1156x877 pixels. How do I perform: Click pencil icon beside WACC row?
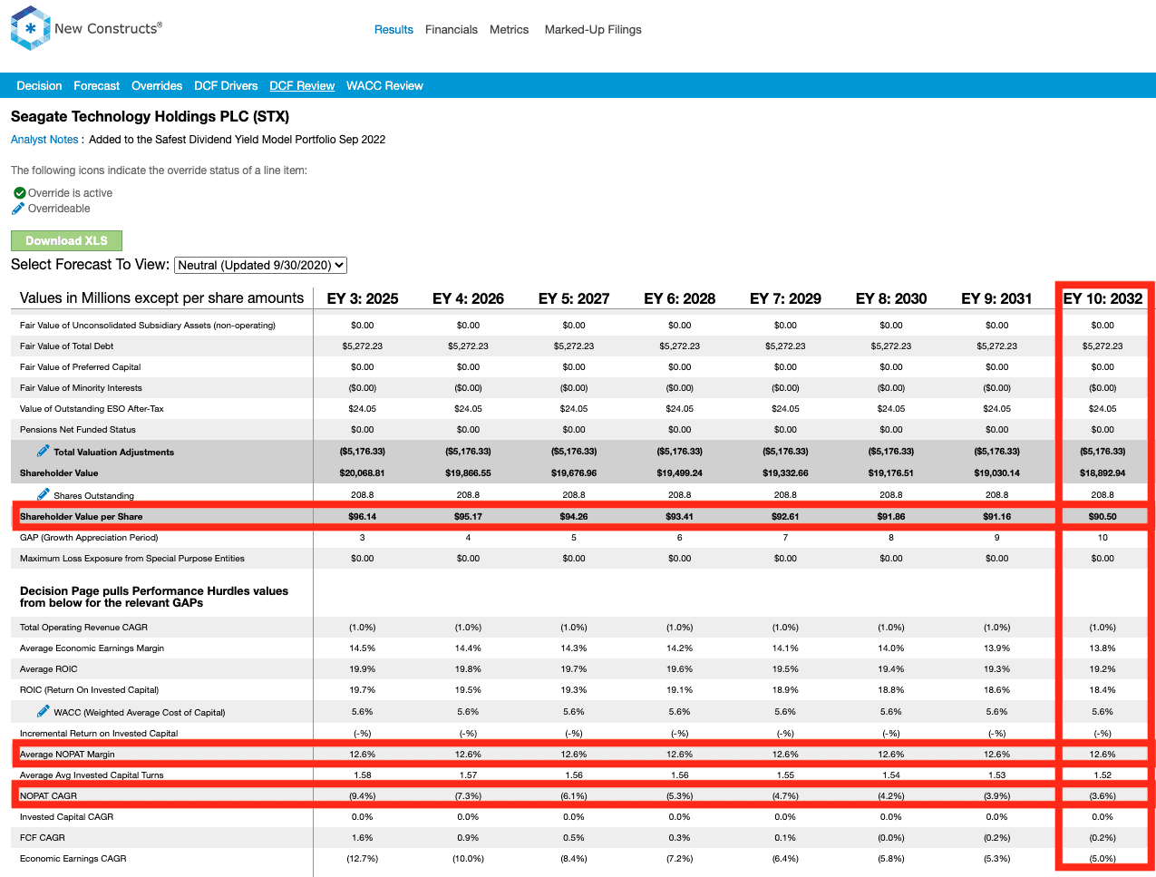[43, 711]
